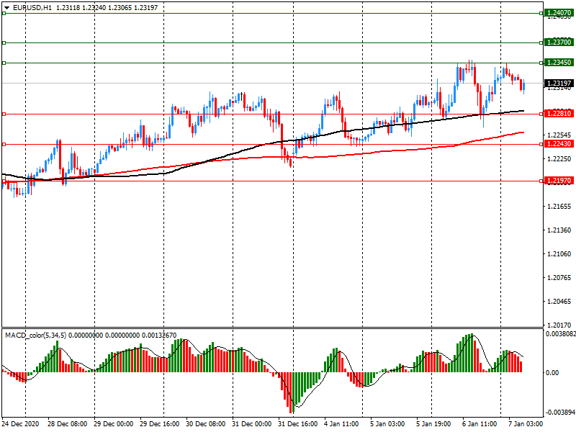Click the right end of black moving average
Screen dimensions: 576x432
pyautogui.click(x=523, y=111)
